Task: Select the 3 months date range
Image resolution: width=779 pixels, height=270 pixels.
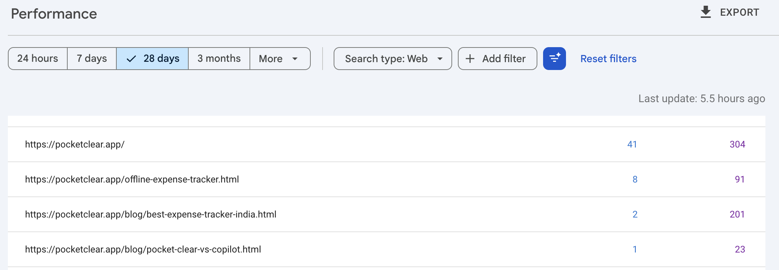Action: click(219, 59)
